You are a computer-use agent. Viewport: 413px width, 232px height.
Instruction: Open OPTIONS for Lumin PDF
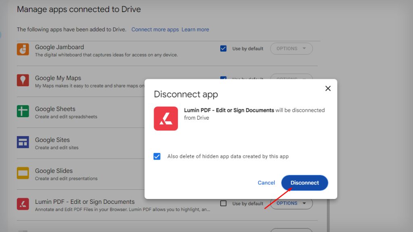point(291,203)
